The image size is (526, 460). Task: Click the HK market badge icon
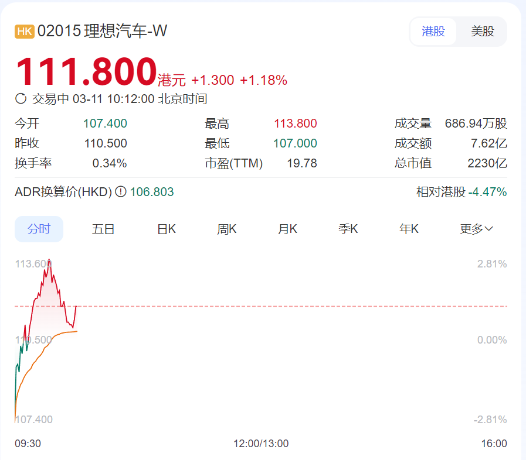point(25,32)
